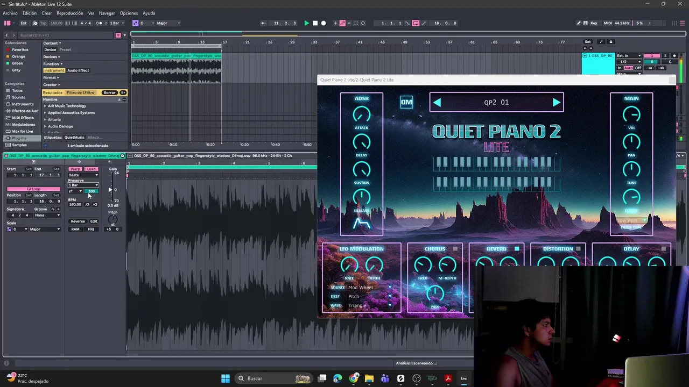Click the clip Edit button

coord(94,221)
